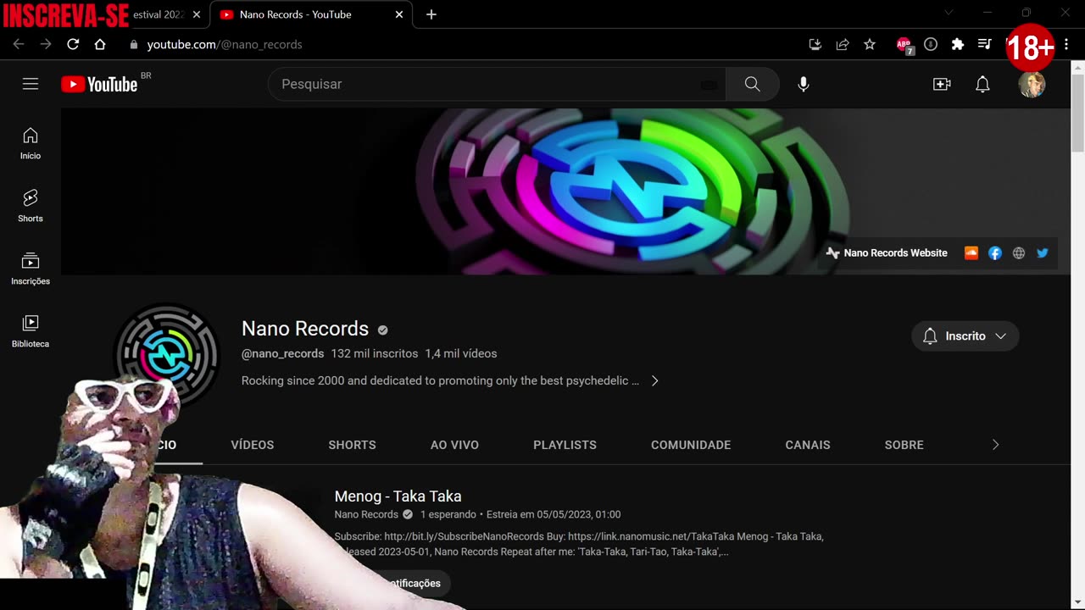Open the browser extensions puzzle icon
This screenshot has height=610, width=1085.
tap(958, 44)
